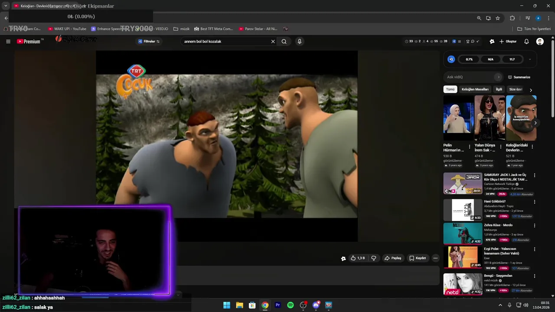The width and height of the screenshot is (555, 312).
Task: Open Bengü - Saygımdan video
Action: pos(463,284)
